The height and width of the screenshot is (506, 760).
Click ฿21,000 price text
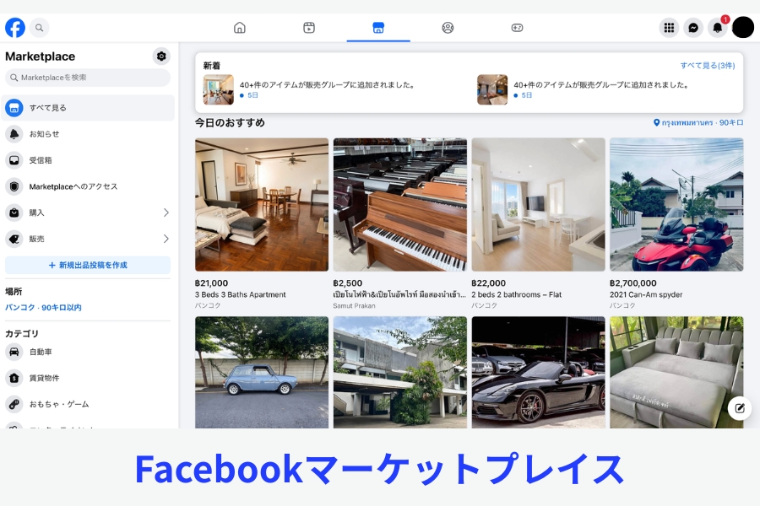click(x=211, y=283)
